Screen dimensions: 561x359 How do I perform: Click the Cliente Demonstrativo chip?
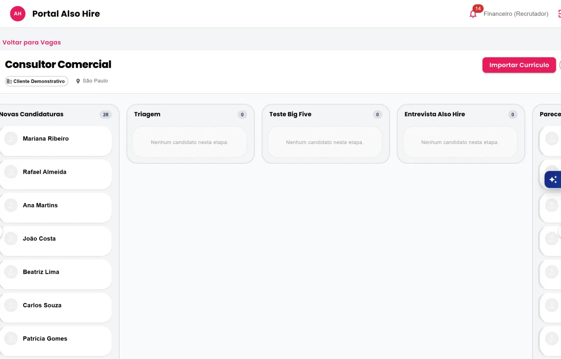[x=36, y=81]
